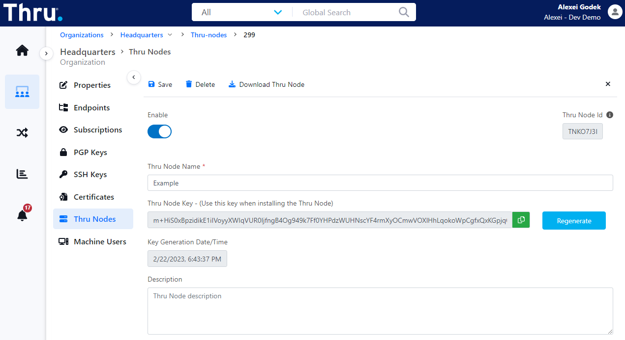Click the 299 breadcrumb text
Viewport: 625px width, 340px height.
click(249, 35)
